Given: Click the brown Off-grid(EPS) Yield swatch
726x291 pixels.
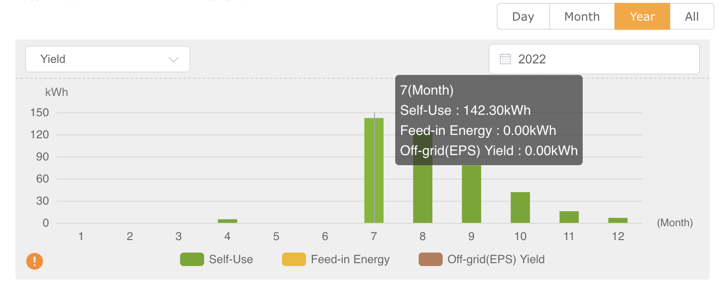Looking at the screenshot, I should click(430, 260).
